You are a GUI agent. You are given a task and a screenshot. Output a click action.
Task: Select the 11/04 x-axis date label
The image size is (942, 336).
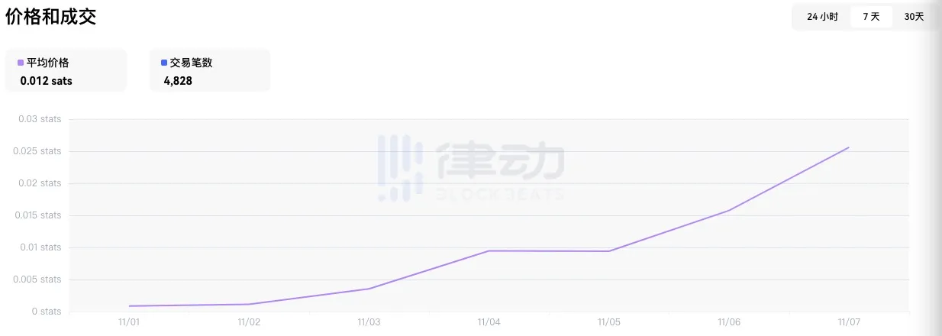(489, 322)
